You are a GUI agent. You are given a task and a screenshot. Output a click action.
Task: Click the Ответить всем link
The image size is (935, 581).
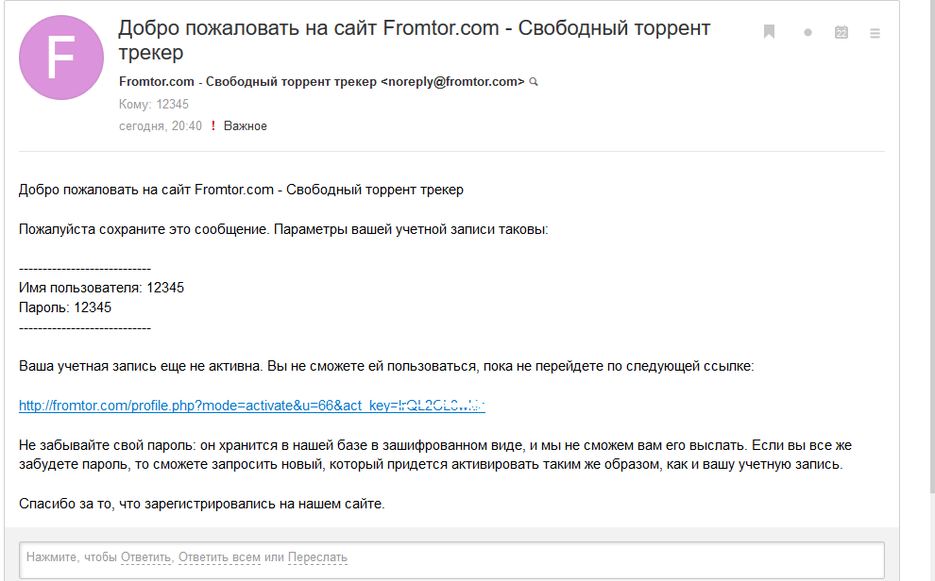(219, 557)
